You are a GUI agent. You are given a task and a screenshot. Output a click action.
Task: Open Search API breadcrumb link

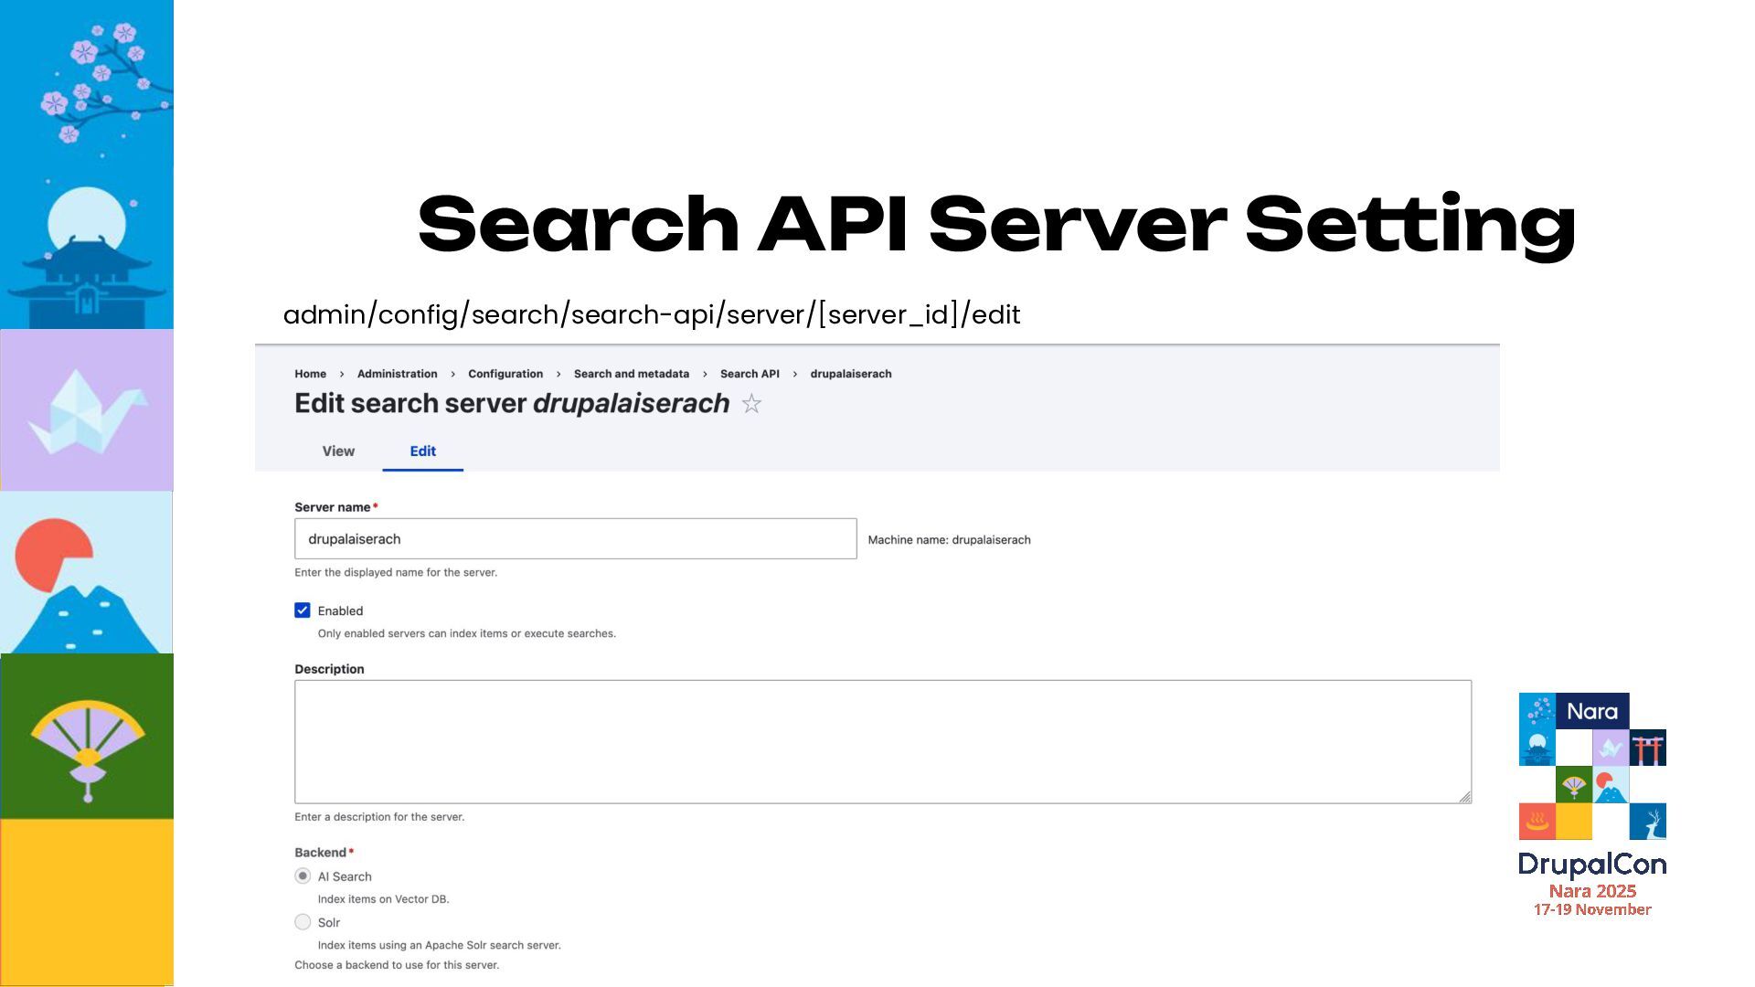750,374
